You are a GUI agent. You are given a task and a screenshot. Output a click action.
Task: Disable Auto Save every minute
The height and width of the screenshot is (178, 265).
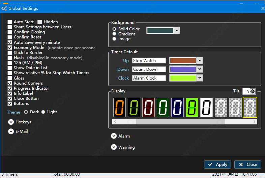click(x=10, y=42)
